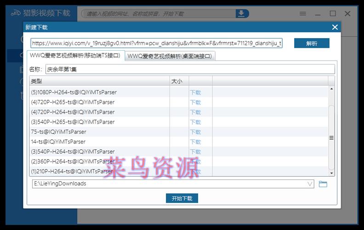The height and width of the screenshot is (230, 364).
Task: Click the 解析 button
Action: (312, 43)
